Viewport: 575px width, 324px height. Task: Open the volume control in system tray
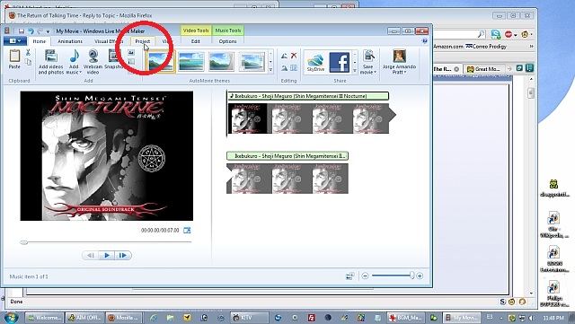(532, 318)
